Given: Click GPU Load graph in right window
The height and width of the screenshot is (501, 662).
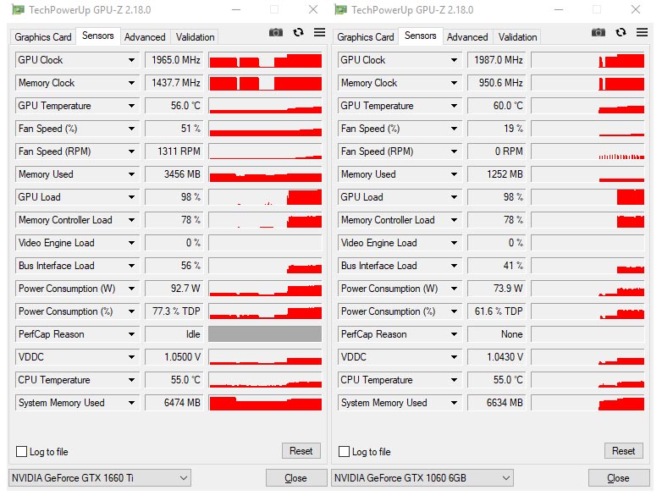Looking at the screenshot, I should [588, 197].
